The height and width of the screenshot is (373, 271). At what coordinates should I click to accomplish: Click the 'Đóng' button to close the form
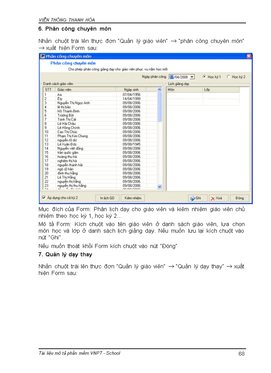tap(239, 198)
